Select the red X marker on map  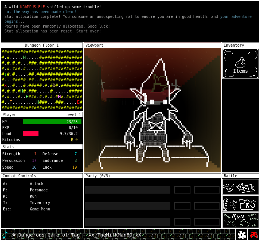(6, 85)
